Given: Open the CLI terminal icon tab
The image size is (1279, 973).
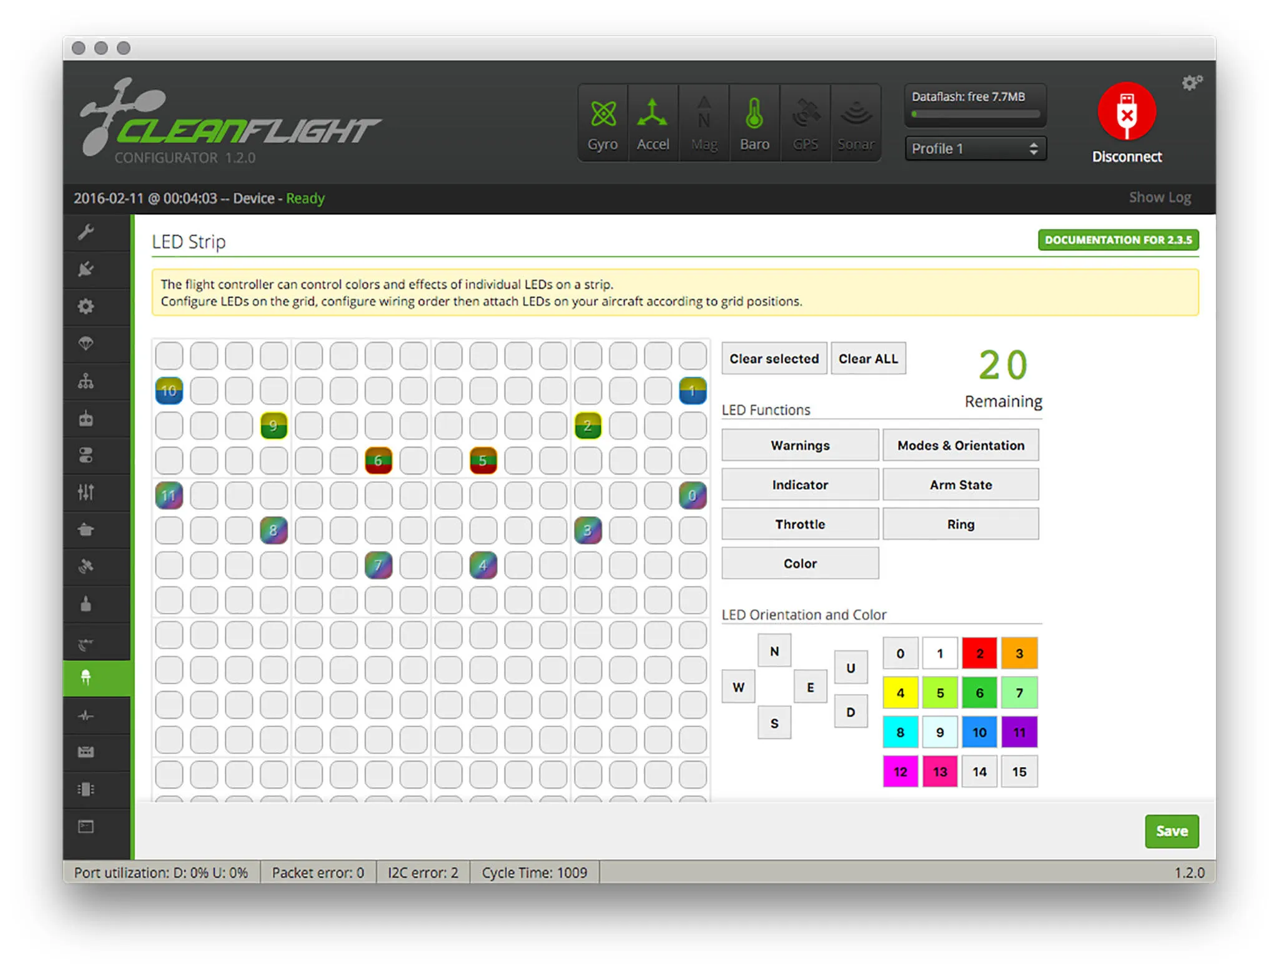Looking at the screenshot, I should click(86, 827).
